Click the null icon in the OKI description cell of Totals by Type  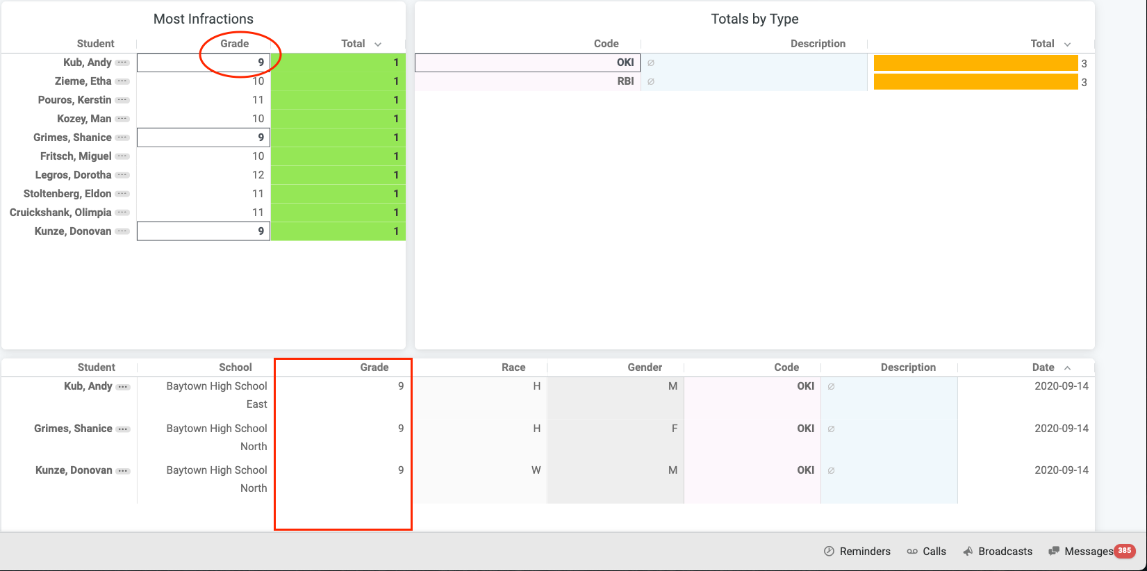(x=651, y=63)
